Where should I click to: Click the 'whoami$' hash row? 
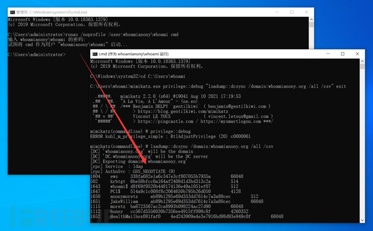[164, 186]
